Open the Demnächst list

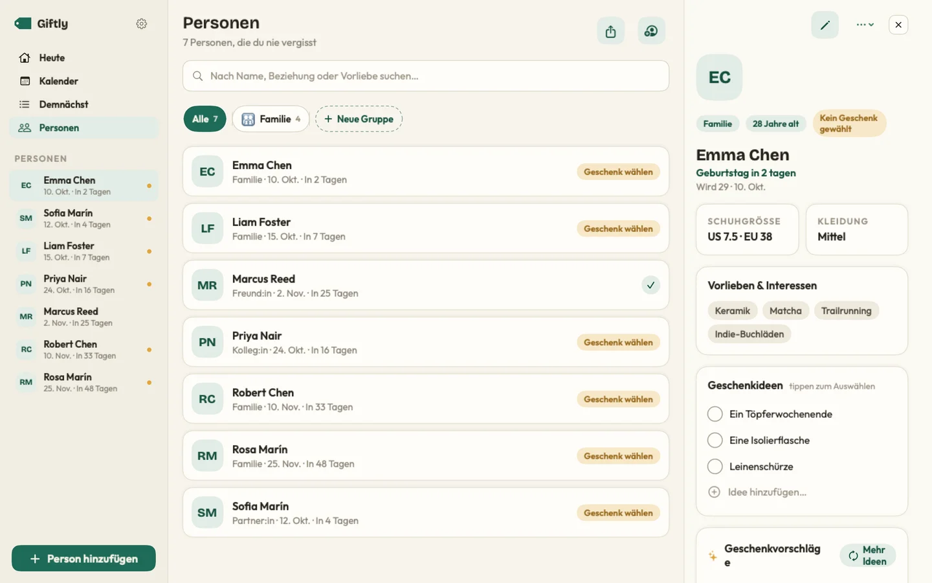pos(84,104)
